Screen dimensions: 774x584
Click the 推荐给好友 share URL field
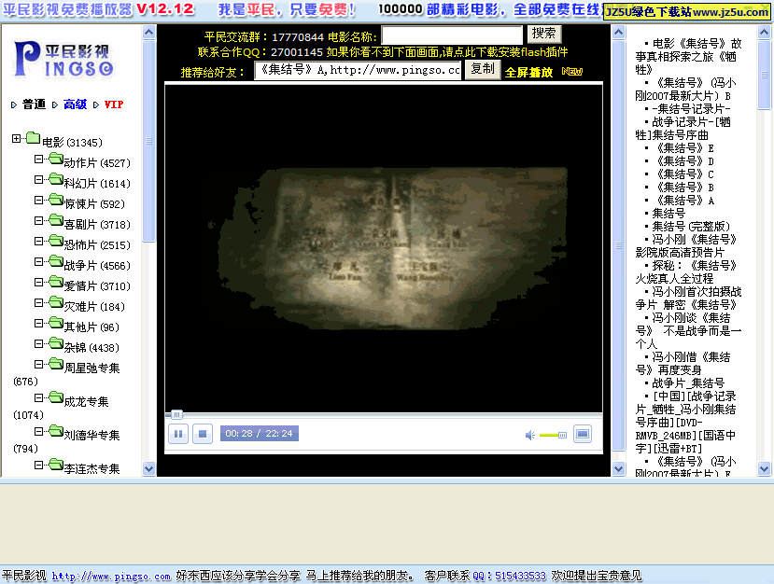coord(358,70)
